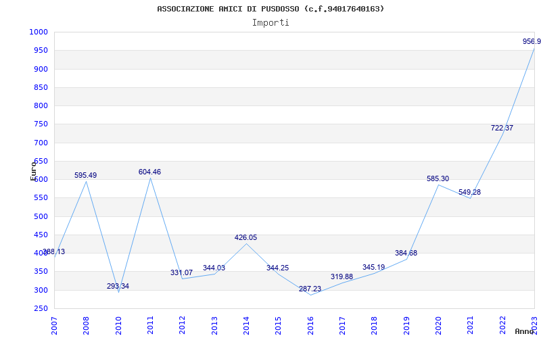Select the lowest value label 287.23
Screen dimensions: 541x338
point(310,289)
